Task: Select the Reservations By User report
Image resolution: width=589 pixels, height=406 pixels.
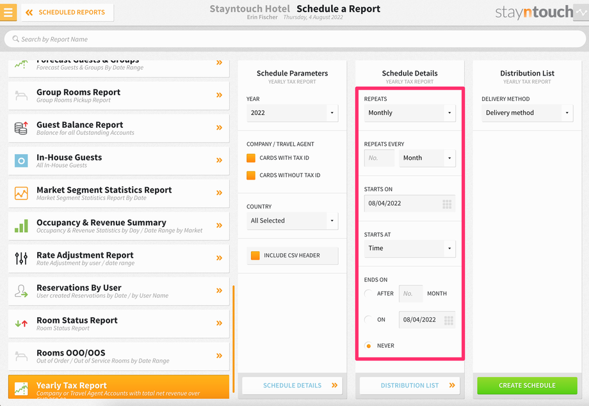Action: point(118,291)
